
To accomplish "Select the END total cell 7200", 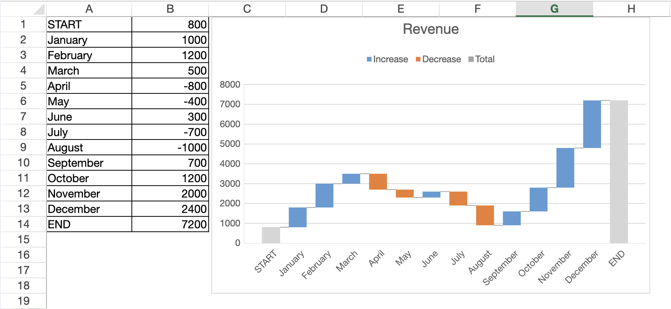I will pyautogui.click(x=170, y=224).
